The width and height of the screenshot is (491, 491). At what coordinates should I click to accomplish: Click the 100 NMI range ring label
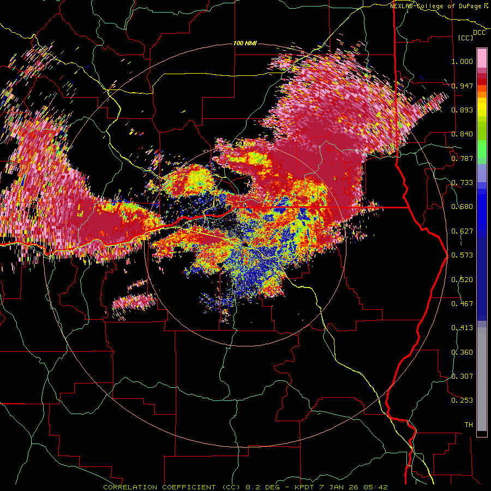point(245,43)
